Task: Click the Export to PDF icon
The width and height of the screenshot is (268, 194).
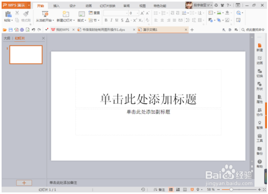Action: 16,30
